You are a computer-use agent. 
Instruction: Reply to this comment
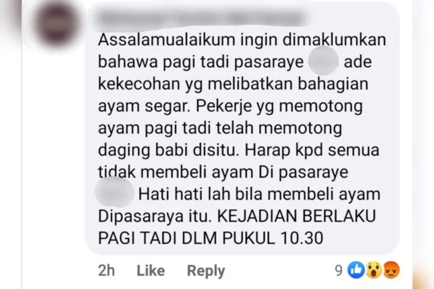pyautogui.click(x=206, y=270)
